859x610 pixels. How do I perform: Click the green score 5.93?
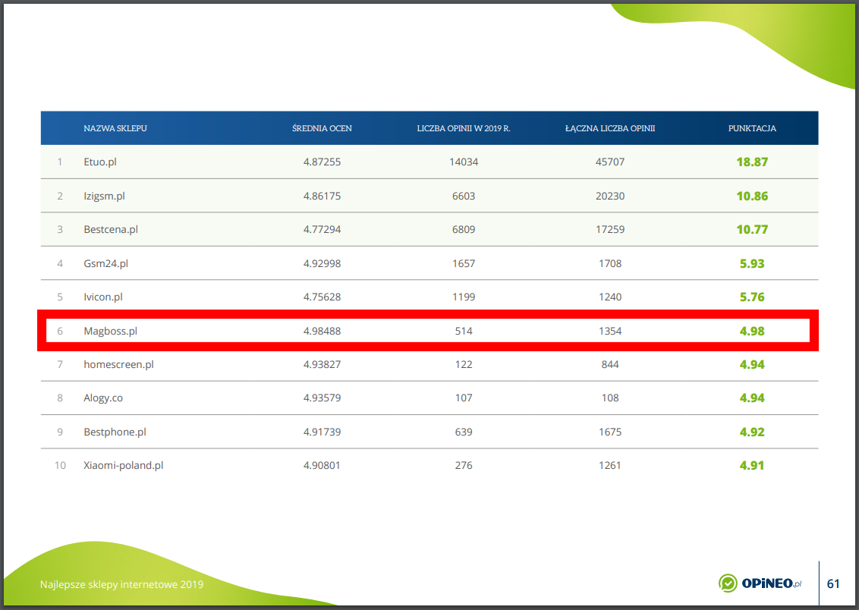tap(751, 263)
